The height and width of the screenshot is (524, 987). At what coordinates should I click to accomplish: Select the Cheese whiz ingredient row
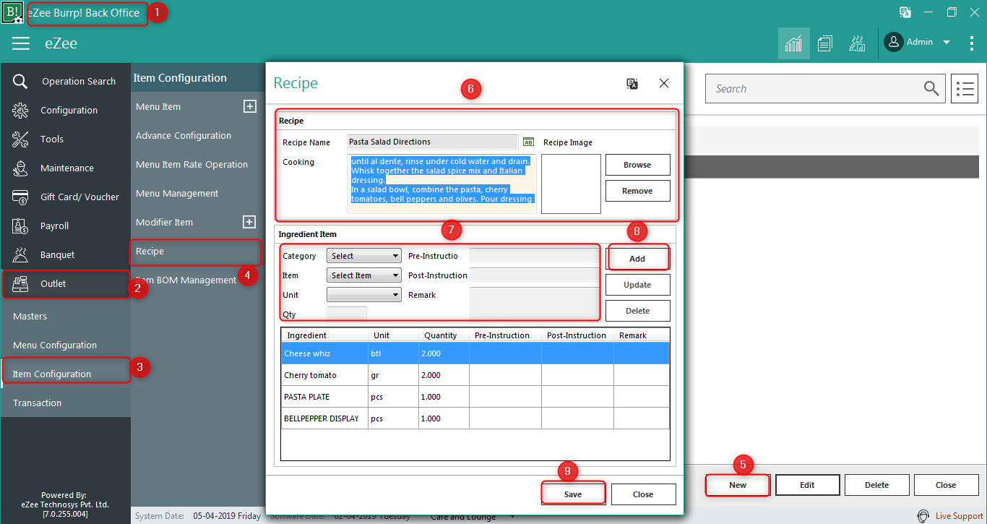click(x=475, y=353)
